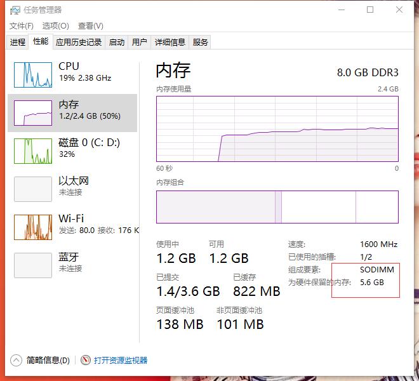Switch to the 用户 tab
This screenshot has width=419, height=381.
point(140,43)
